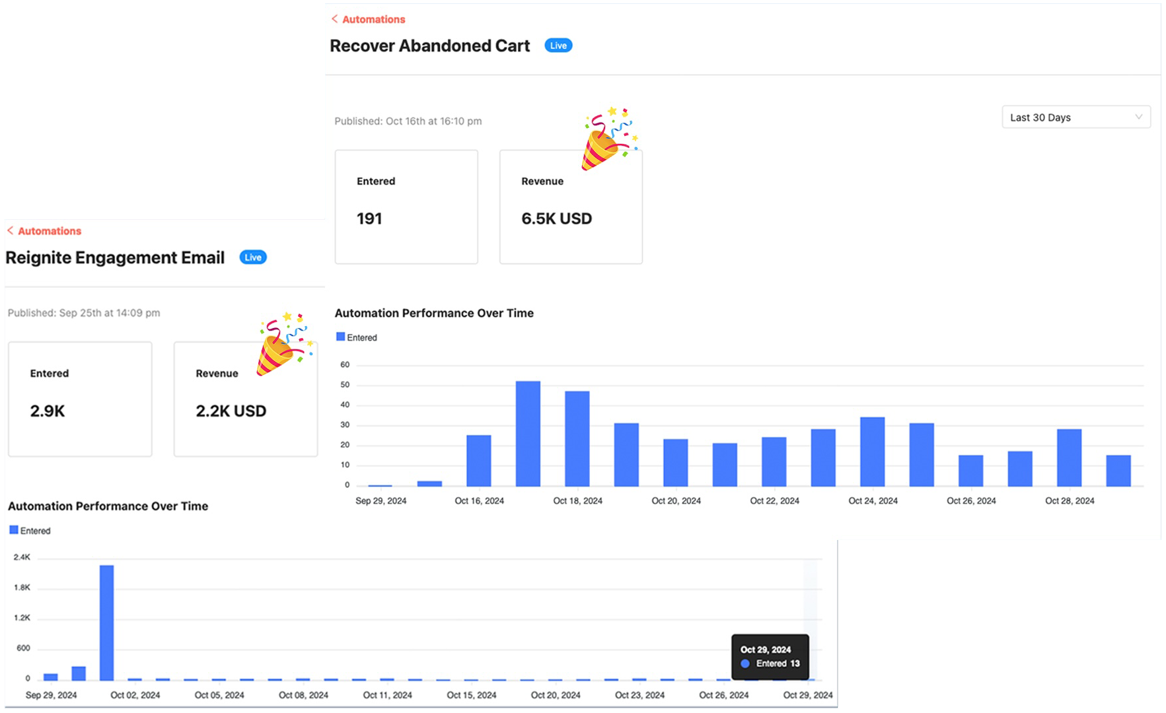Click the 'Oct 02, 2024' label on the Reignite chart

tap(135, 695)
